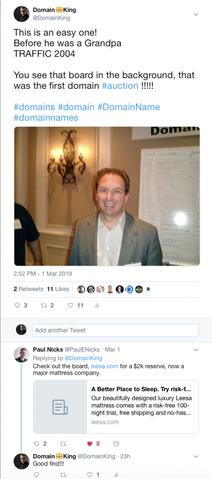Like the 'Good find!!!' reply heart icon
This screenshot has width=212, height=479.
90,475
